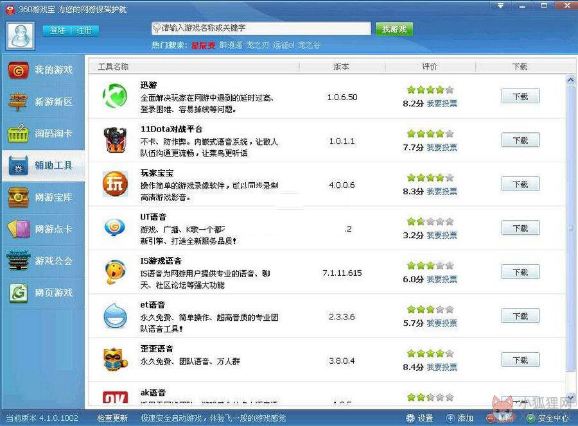Open 网游宝库 in the sidebar
Viewport: 578px width, 426px height.
click(x=43, y=198)
